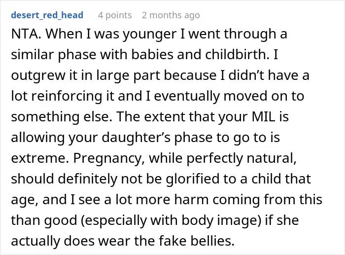Open the '2 months ago' comment permalink

(x=171, y=15)
